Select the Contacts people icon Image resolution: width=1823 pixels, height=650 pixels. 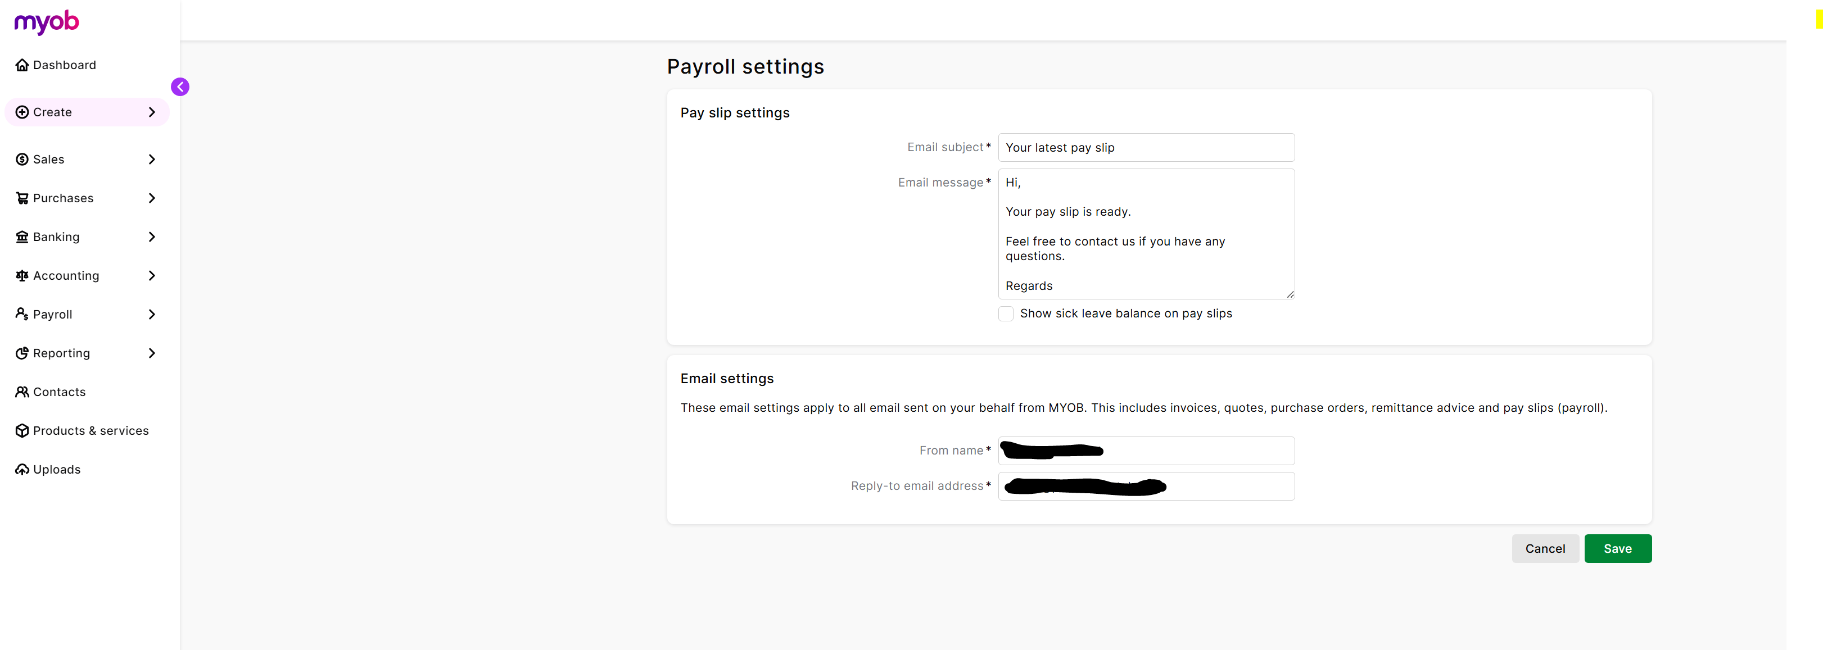pos(22,391)
